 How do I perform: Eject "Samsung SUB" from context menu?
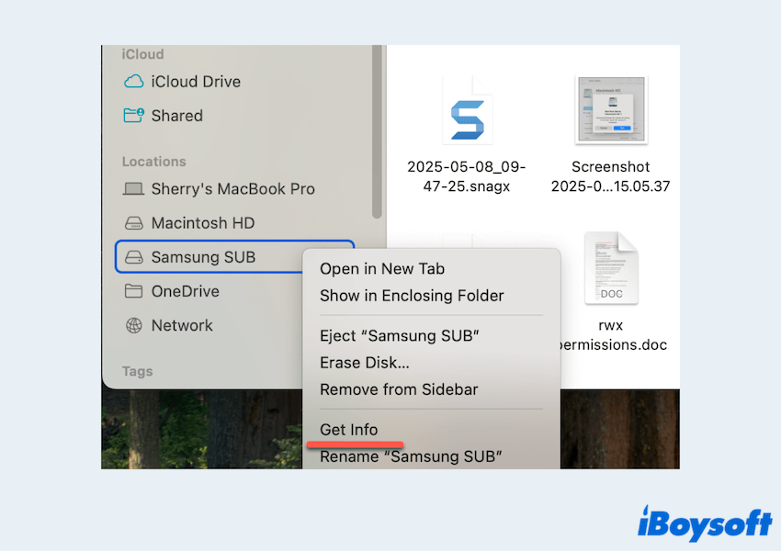click(400, 335)
